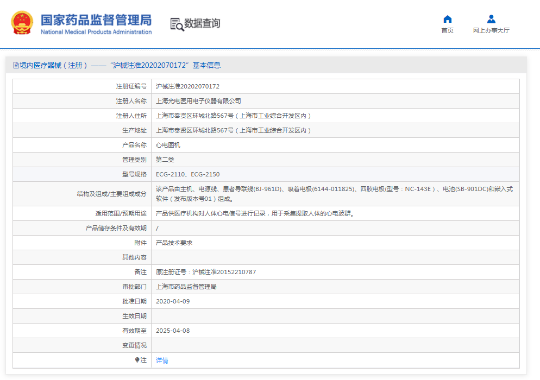Click the 数据查询 heading text
The width and height of the screenshot is (540, 380).
pyautogui.click(x=202, y=23)
